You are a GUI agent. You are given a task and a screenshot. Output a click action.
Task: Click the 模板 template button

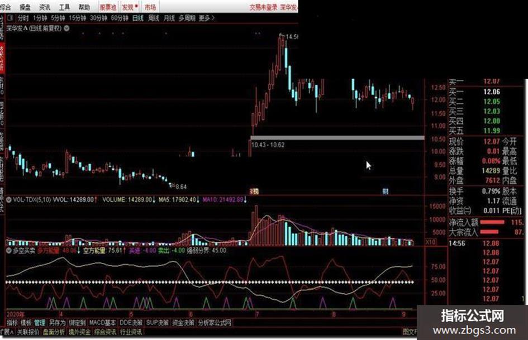point(26,323)
